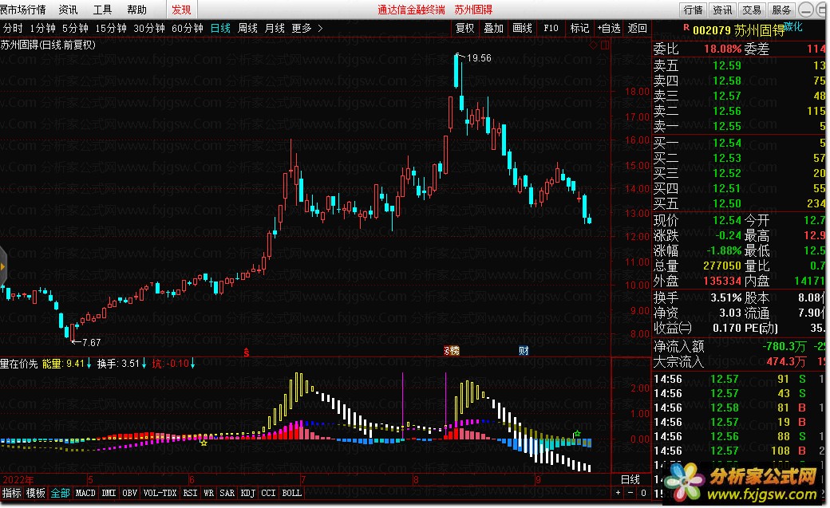Image resolution: width=830 pixels, height=508 pixels.
Task: Click the 卖一 12.55 ask row
Action: pos(739,126)
